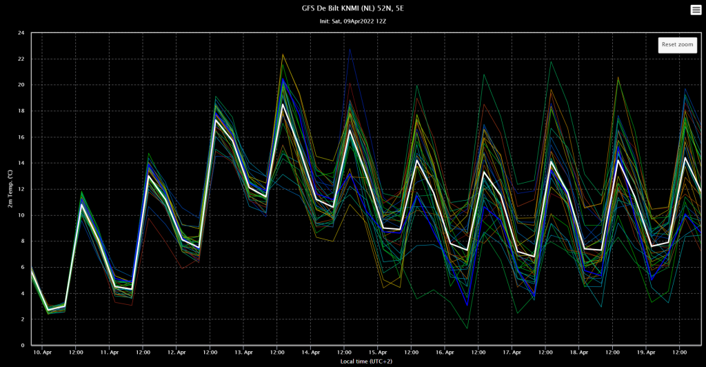Screen dimensions: 706x367
Task: Open the chart hamburger context menu
Action: tap(696, 10)
